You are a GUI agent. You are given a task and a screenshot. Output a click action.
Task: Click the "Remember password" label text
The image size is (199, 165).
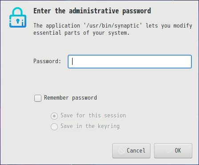click(70, 98)
